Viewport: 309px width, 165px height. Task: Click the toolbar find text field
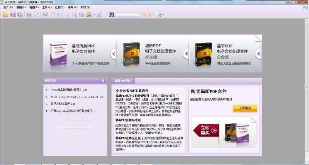[x=128, y=15]
